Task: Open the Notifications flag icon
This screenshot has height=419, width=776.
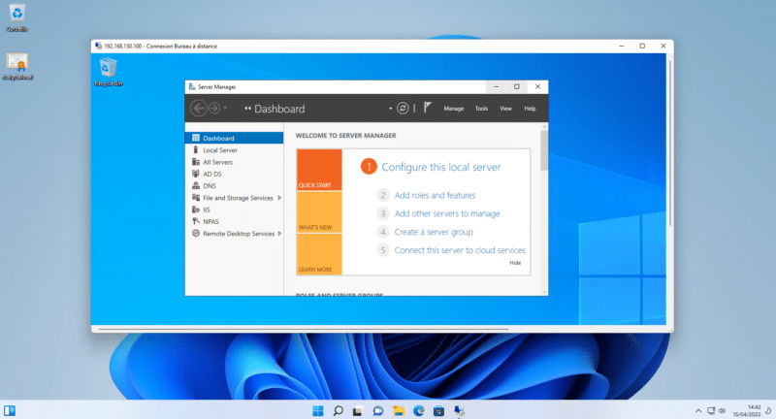Action: (x=428, y=108)
